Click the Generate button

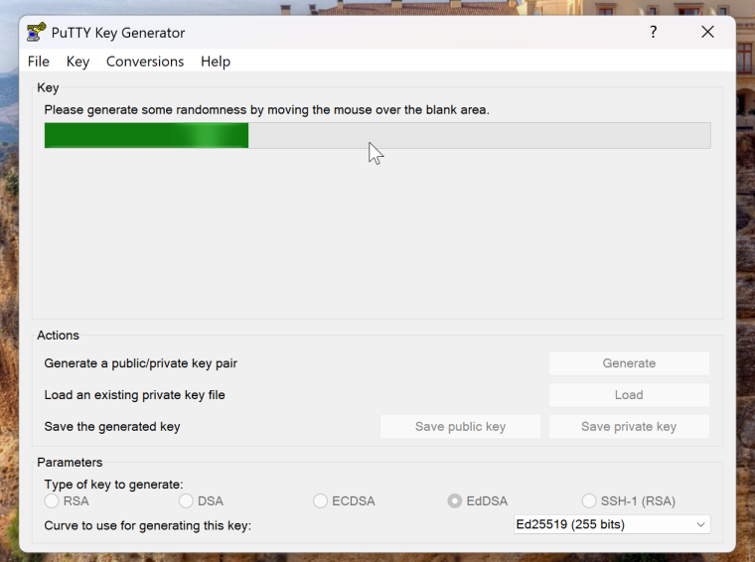629,363
